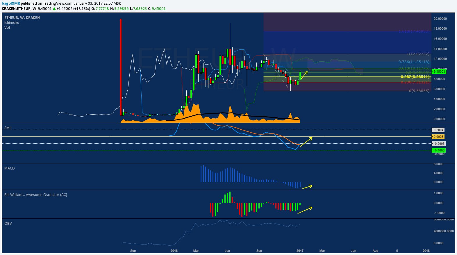Select Fibonacci level 0.236(7.31321)
Image resolution: width=457 pixels, height=255 pixels.
(415, 82)
